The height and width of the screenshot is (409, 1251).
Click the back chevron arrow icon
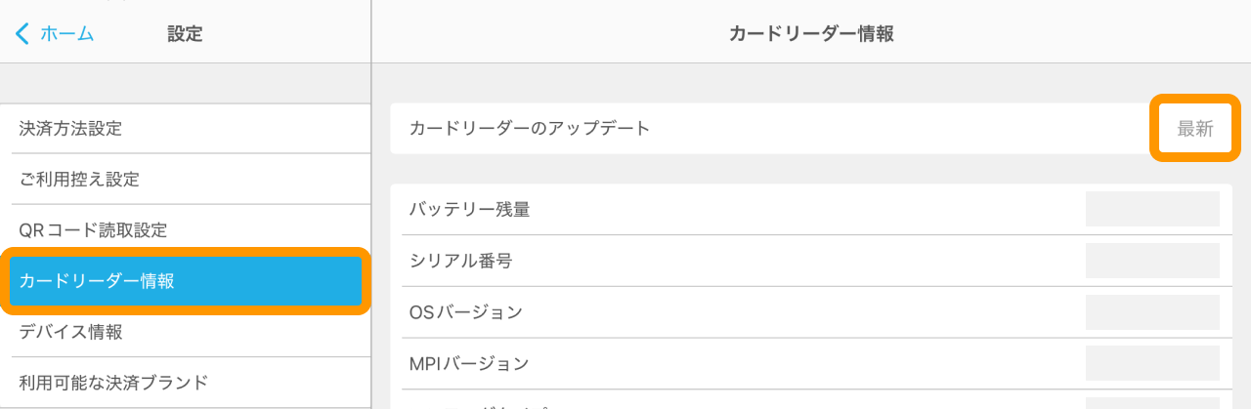(22, 34)
